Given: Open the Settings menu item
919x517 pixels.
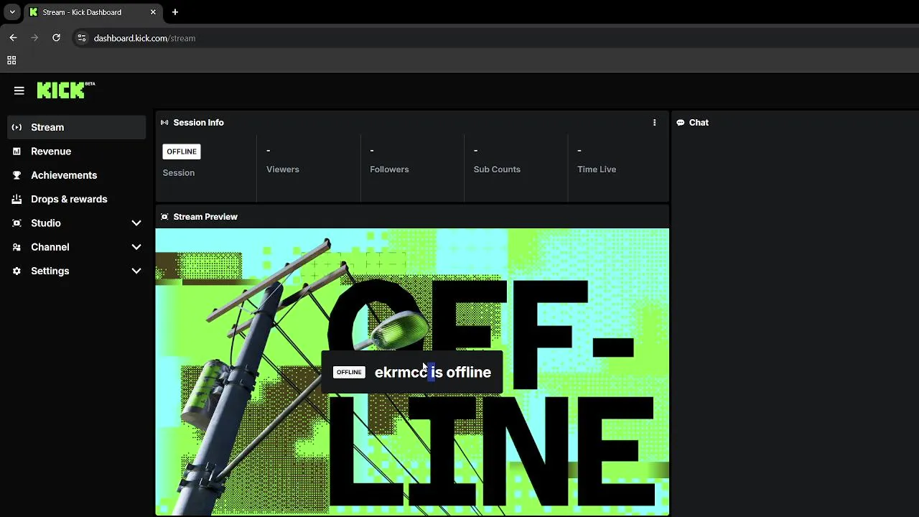Looking at the screenshot, I should tap(76, 271).
